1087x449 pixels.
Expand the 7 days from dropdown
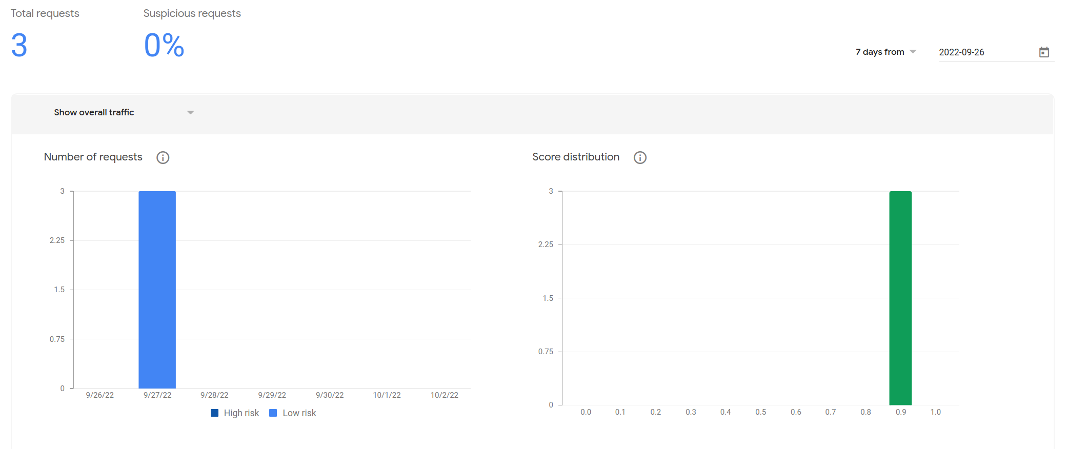pos(885,52)
